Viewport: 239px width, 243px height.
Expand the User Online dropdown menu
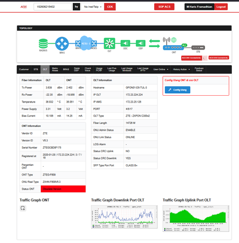pos(161,69)
